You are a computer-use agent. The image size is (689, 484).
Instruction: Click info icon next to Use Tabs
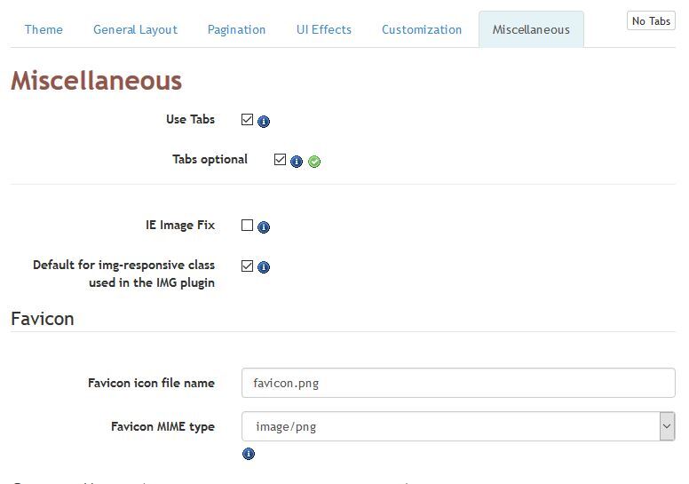264,122
